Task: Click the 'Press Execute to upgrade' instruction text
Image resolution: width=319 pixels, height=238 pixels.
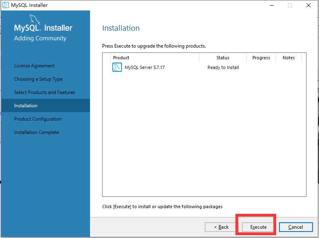Action: (x=154, y=46)
